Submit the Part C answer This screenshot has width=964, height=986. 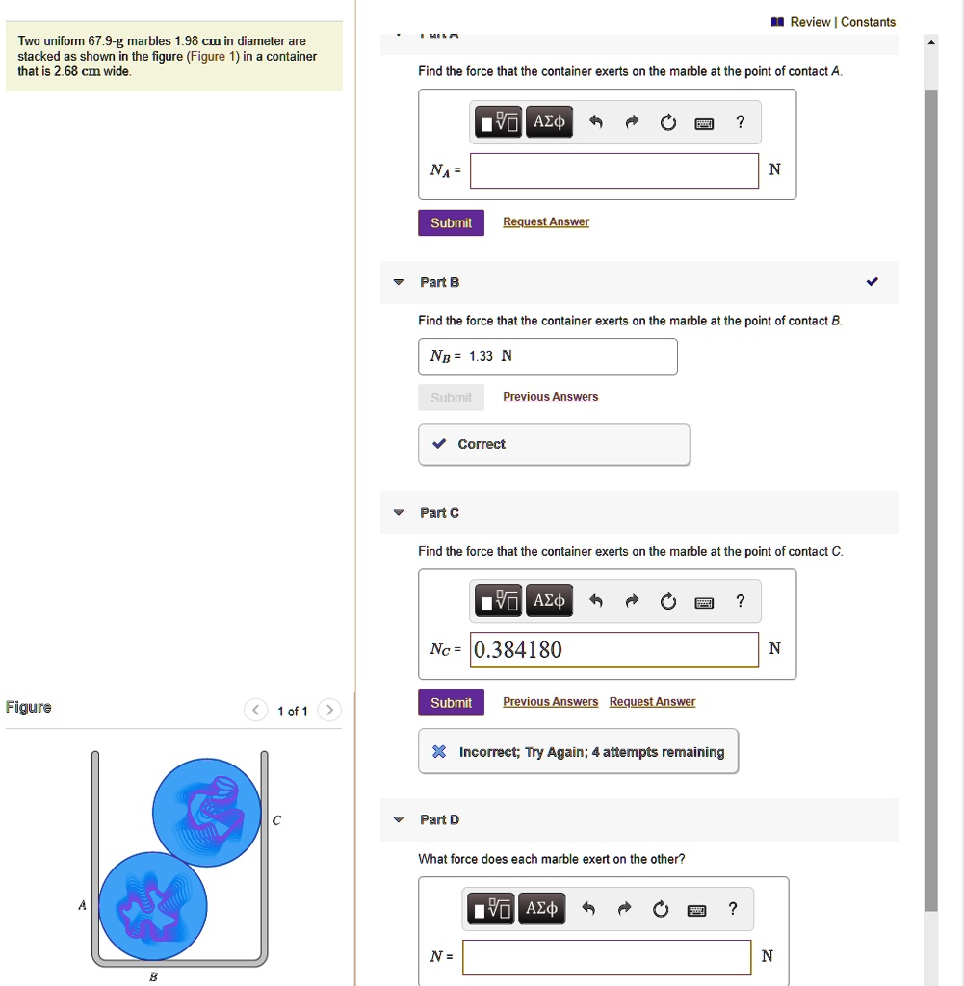[451, 702]
